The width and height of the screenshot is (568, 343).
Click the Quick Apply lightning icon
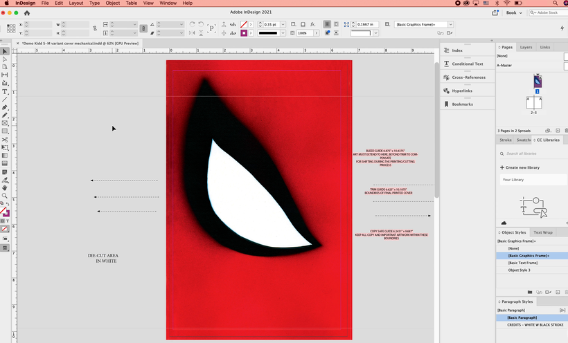[x=562, y=28]
